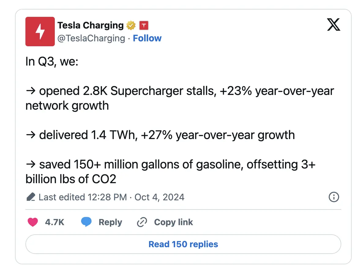The image size is (363, 272).
Task: Click the saved 150+ million gallons text
Action: [170, 172]
